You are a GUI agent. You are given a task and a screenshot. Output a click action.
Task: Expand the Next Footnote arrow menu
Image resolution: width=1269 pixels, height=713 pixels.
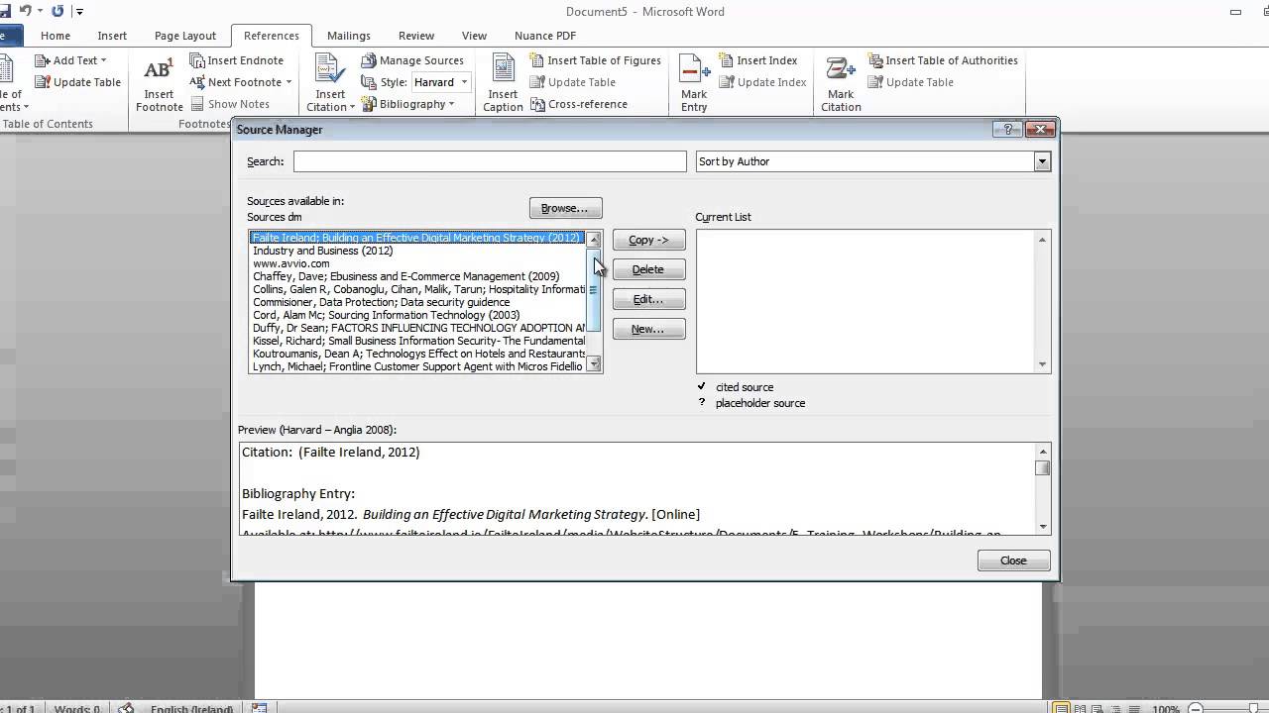point(288,82)
